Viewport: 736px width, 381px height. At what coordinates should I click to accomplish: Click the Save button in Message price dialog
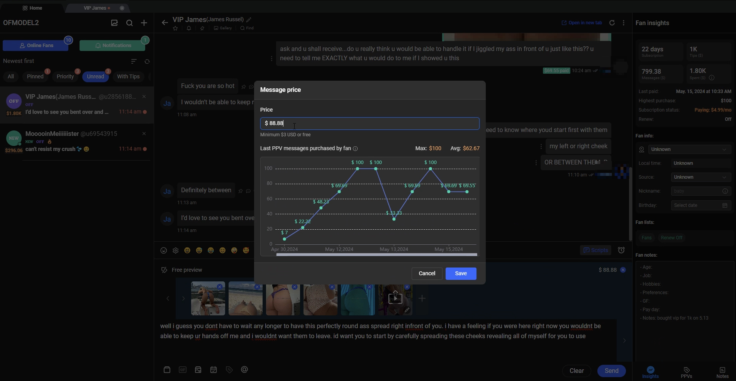click(x=461, y=273)
